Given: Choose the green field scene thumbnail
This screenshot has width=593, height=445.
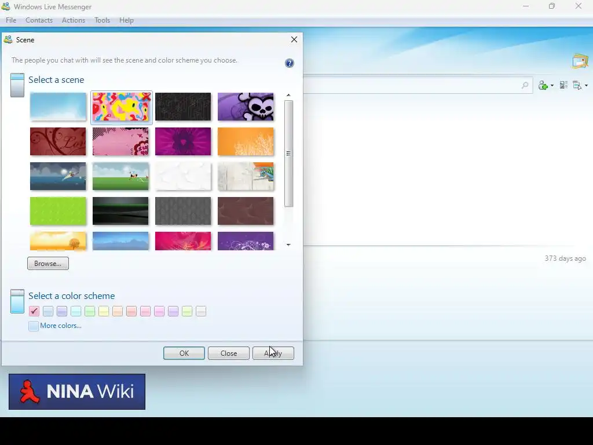Looking at the screenshot, I should point(120,176).
